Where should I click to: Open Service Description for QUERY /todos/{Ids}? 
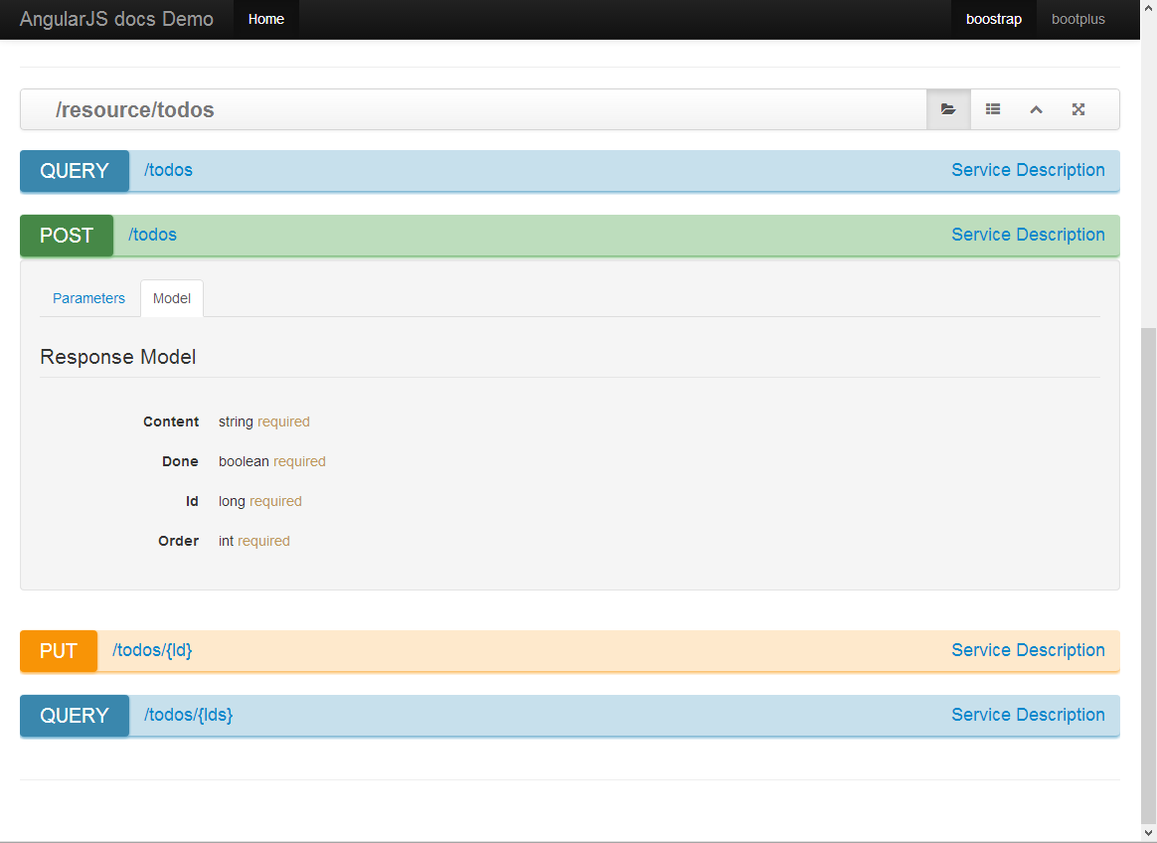pyautogui.click(x=1028, y=716)
